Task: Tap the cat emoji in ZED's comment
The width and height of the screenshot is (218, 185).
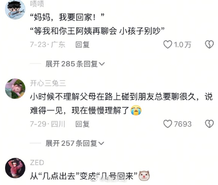Action: 144,176
